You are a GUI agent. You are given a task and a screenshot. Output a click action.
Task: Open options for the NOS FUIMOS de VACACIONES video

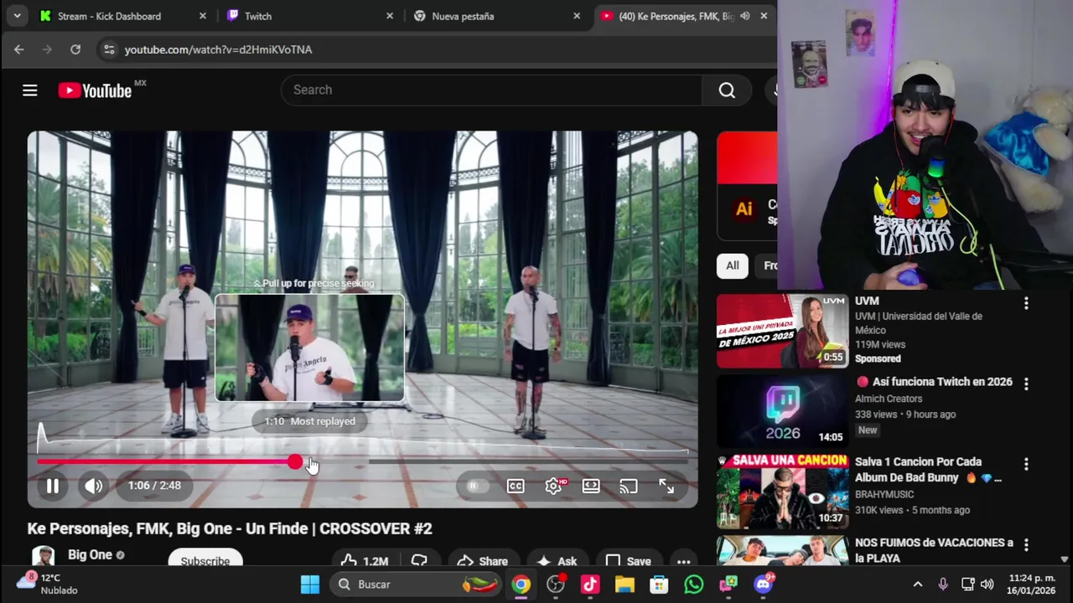[x=1026, y=544]
